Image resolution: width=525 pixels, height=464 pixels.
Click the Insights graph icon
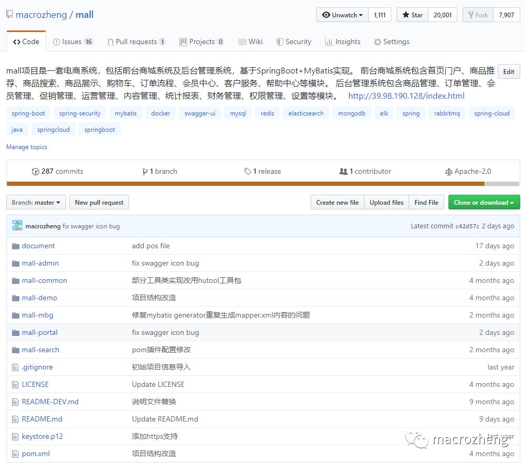[x=329, y=42]
